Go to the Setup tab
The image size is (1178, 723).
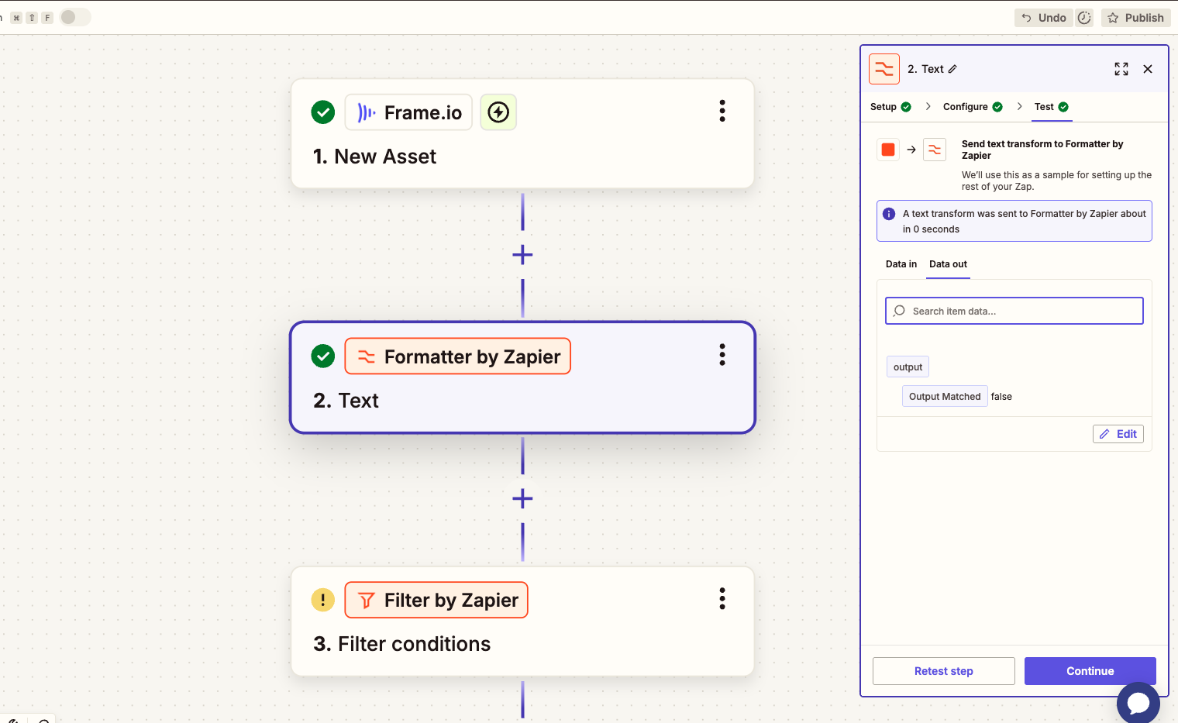click(890, 107)
